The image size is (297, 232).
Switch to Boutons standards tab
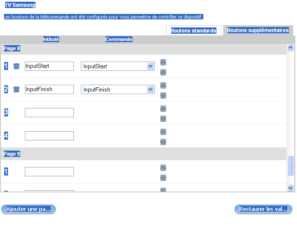pyautogui.click(x=194, y=31)
